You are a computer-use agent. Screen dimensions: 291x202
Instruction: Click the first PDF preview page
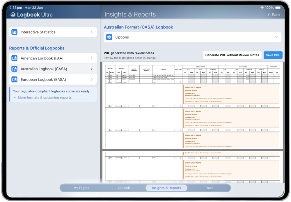click(x=192, y=105)
